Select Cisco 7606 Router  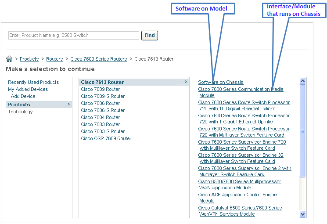[101, 103]
